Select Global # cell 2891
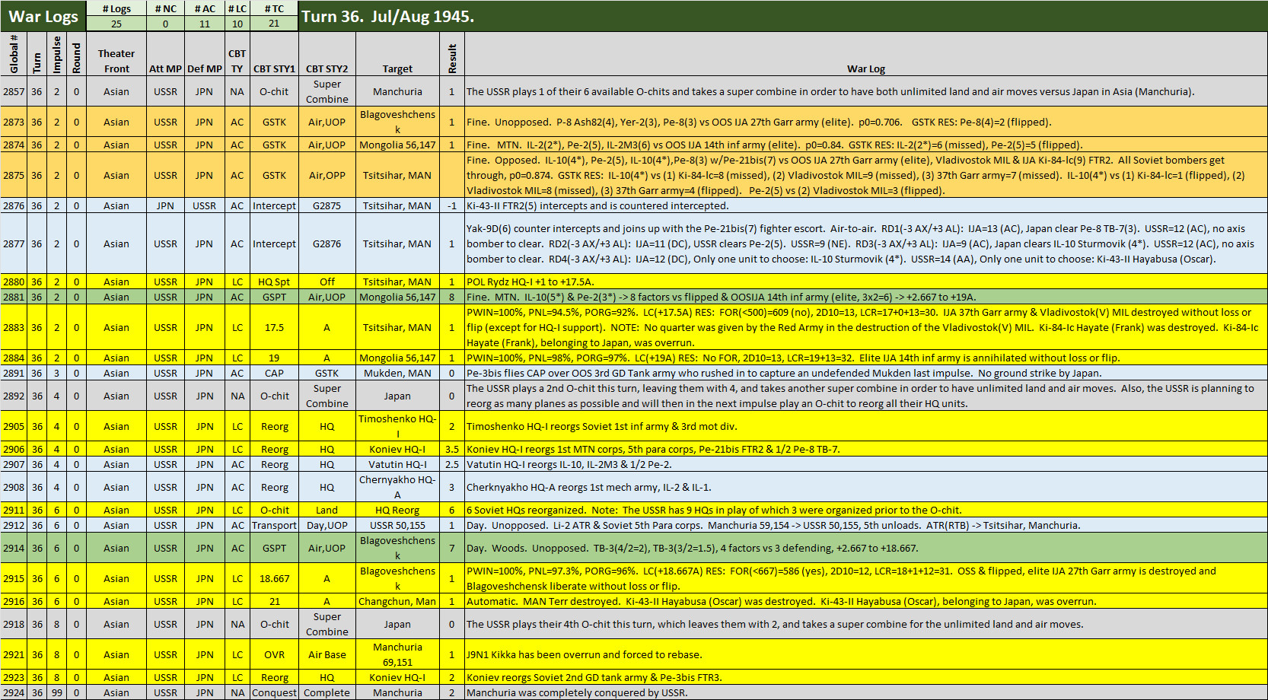 click(14, 373)
